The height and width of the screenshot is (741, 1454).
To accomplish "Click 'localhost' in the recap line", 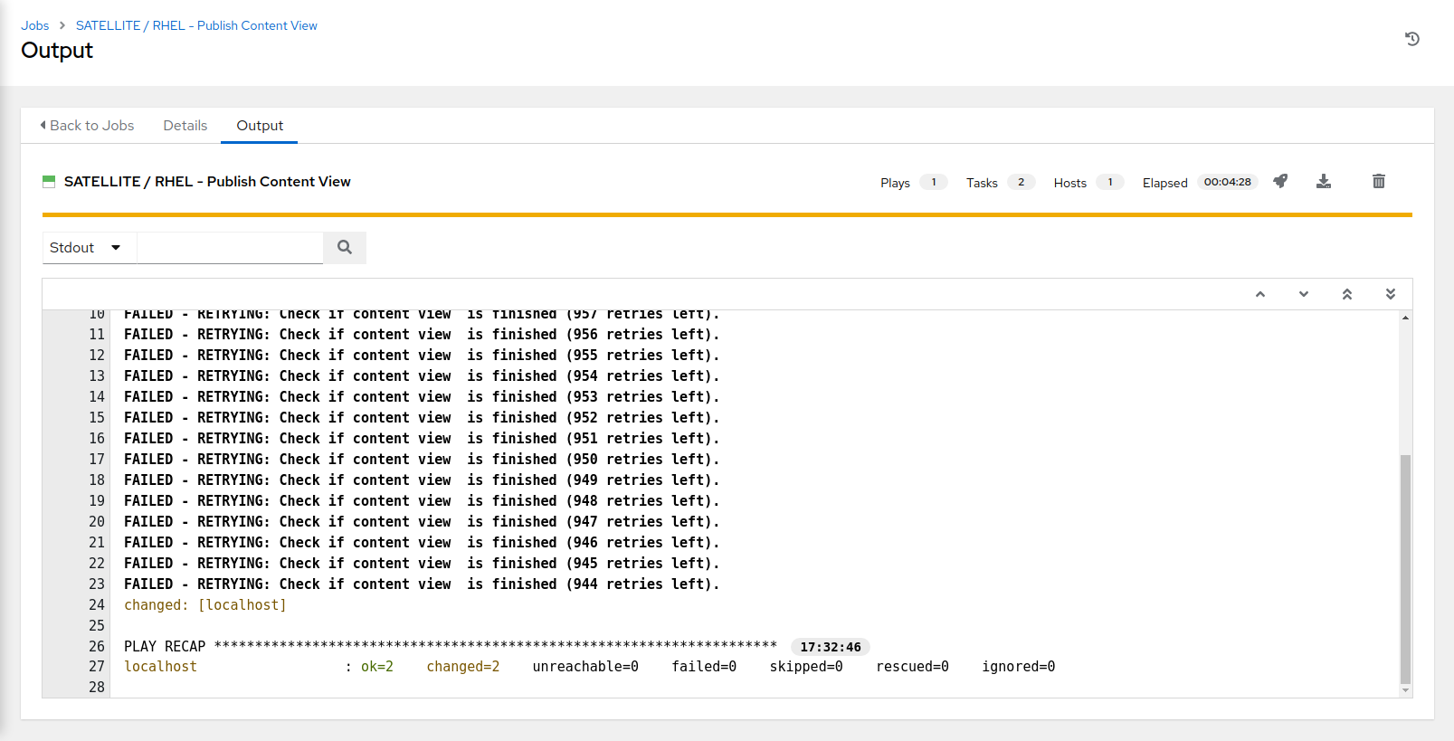I will tap(160, 667).
